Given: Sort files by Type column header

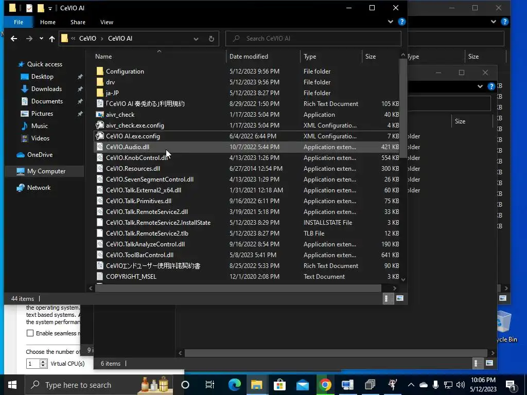Looking at the screenshot, I should [309, 57].
